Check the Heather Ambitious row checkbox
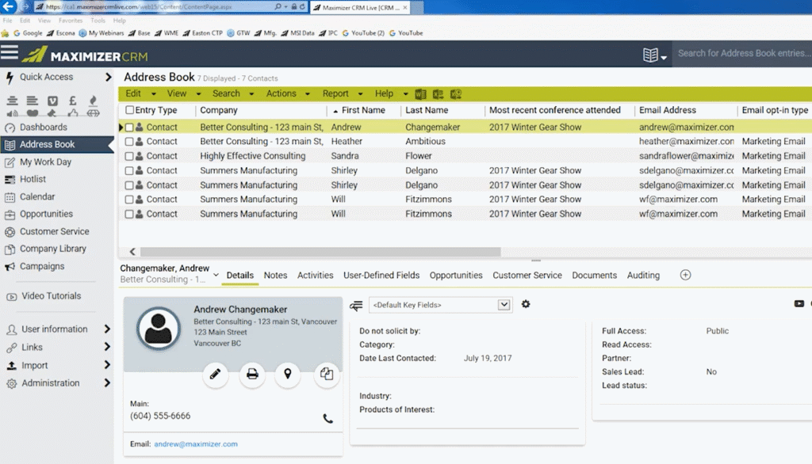The width and height of the screenshot is (812, 464). pos(129,142)
